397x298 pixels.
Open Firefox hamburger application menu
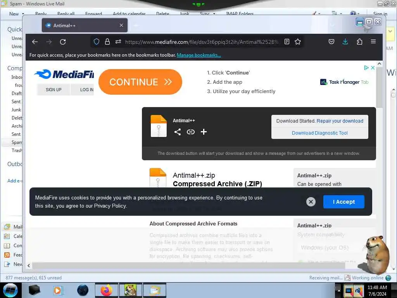[x=373, y=41]
